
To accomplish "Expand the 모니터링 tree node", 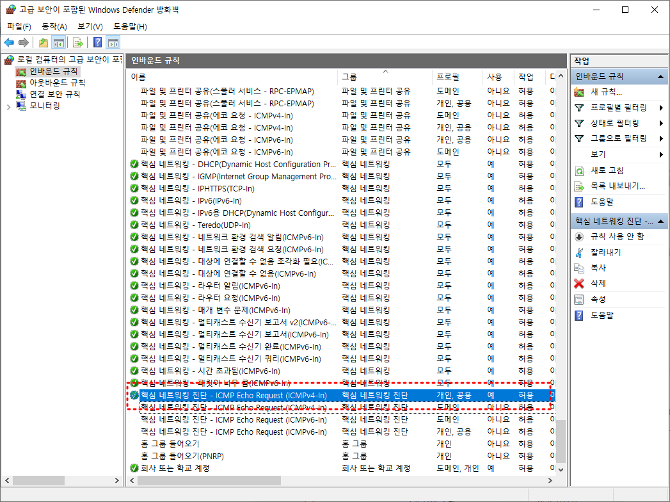I will pos(8,106).
